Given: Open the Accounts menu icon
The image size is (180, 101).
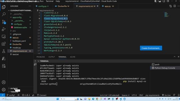Looking at the screenshot, I should pyautogui.click(x=4, y=82).
